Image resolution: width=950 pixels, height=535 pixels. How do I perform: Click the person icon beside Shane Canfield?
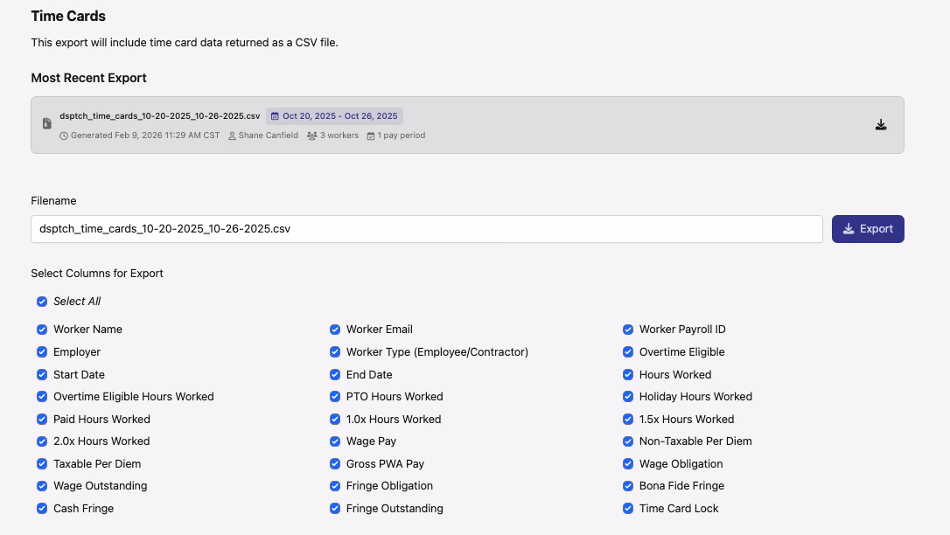pos(232,135)
